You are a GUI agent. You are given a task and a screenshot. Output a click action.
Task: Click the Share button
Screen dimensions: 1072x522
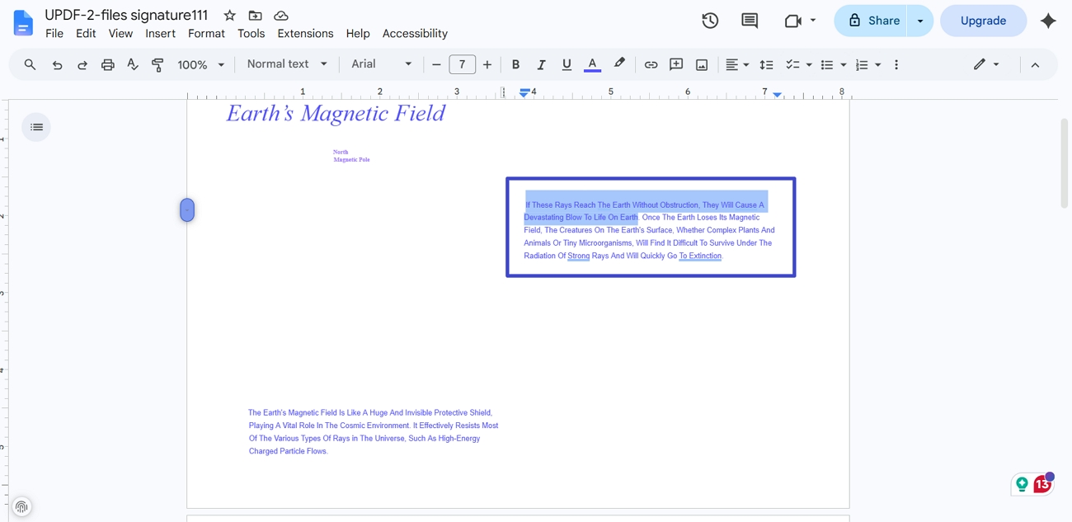click(x=871, y=21)
